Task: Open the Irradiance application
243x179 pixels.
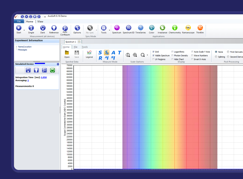Action: [x=162, y=28]
